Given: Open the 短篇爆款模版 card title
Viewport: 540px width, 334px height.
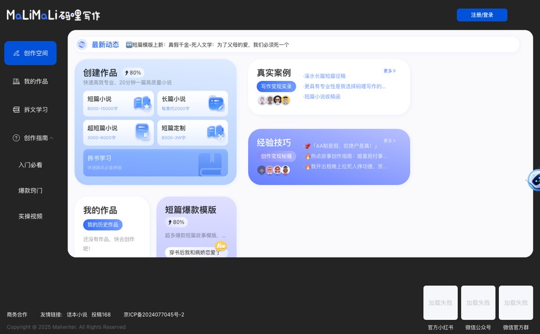Looking at the screenshot, I should click(x=190, y=210).
